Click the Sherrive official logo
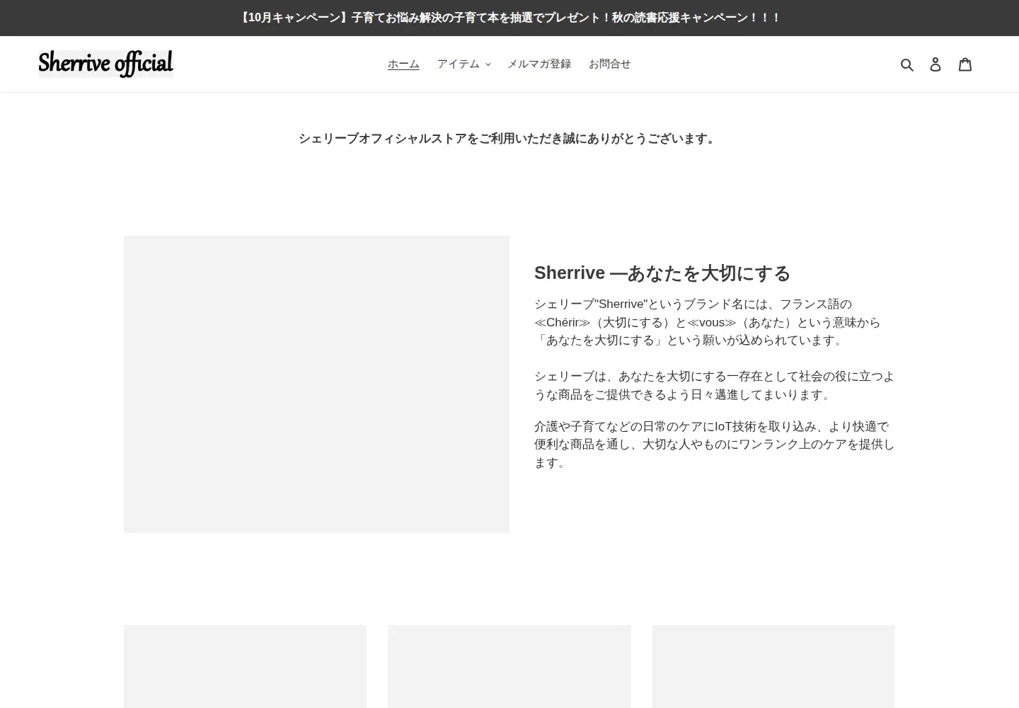The image size is (1019, 708). point(105,64)
